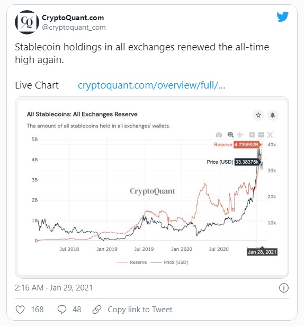
Task: Click the Jan 28, 2021 date marker
Action: [262, 252]
